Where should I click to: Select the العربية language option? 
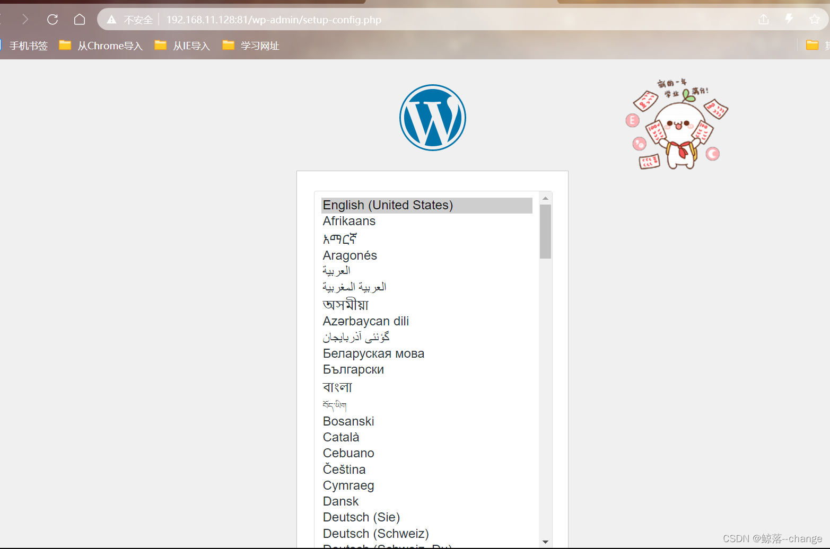(427, 271)
